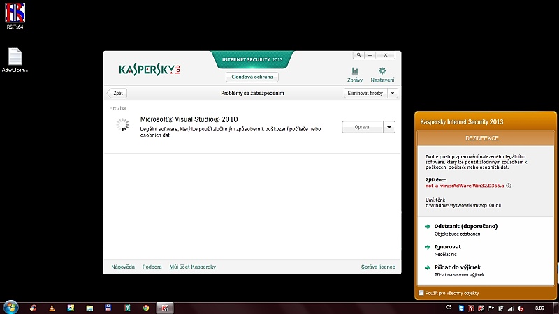559x314 pixels.
Task: Click the green arrow beside Odstranit
Action: click(x=428, y=226)
